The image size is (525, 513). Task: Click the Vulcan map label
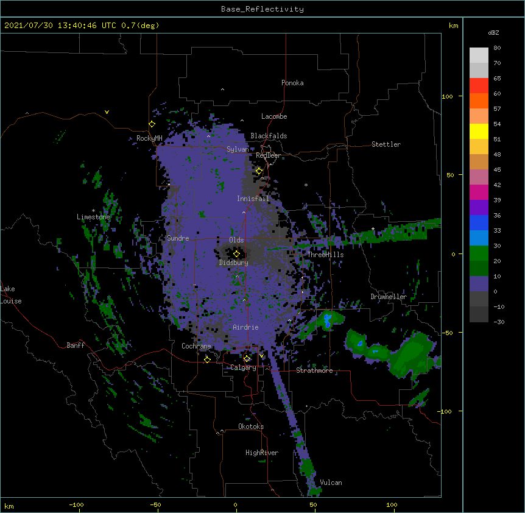click(331, 483)
